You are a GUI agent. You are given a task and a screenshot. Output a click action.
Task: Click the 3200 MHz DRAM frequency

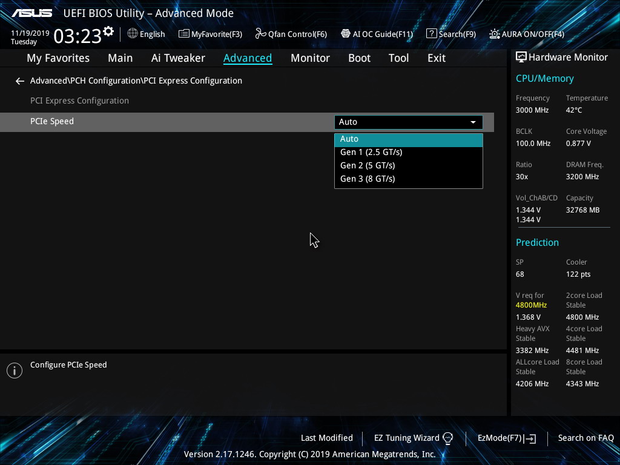point(582,177)
